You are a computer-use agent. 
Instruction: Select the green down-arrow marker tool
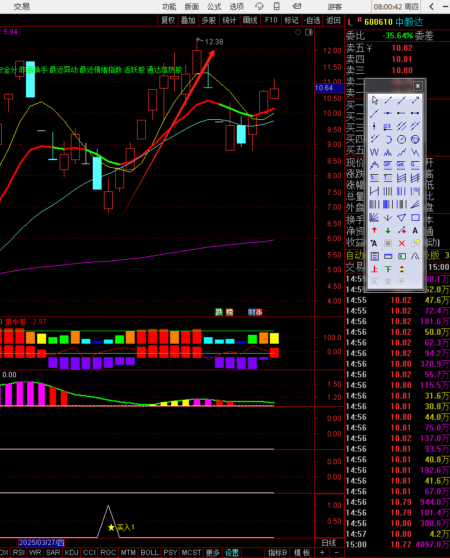tap(388, 230)
